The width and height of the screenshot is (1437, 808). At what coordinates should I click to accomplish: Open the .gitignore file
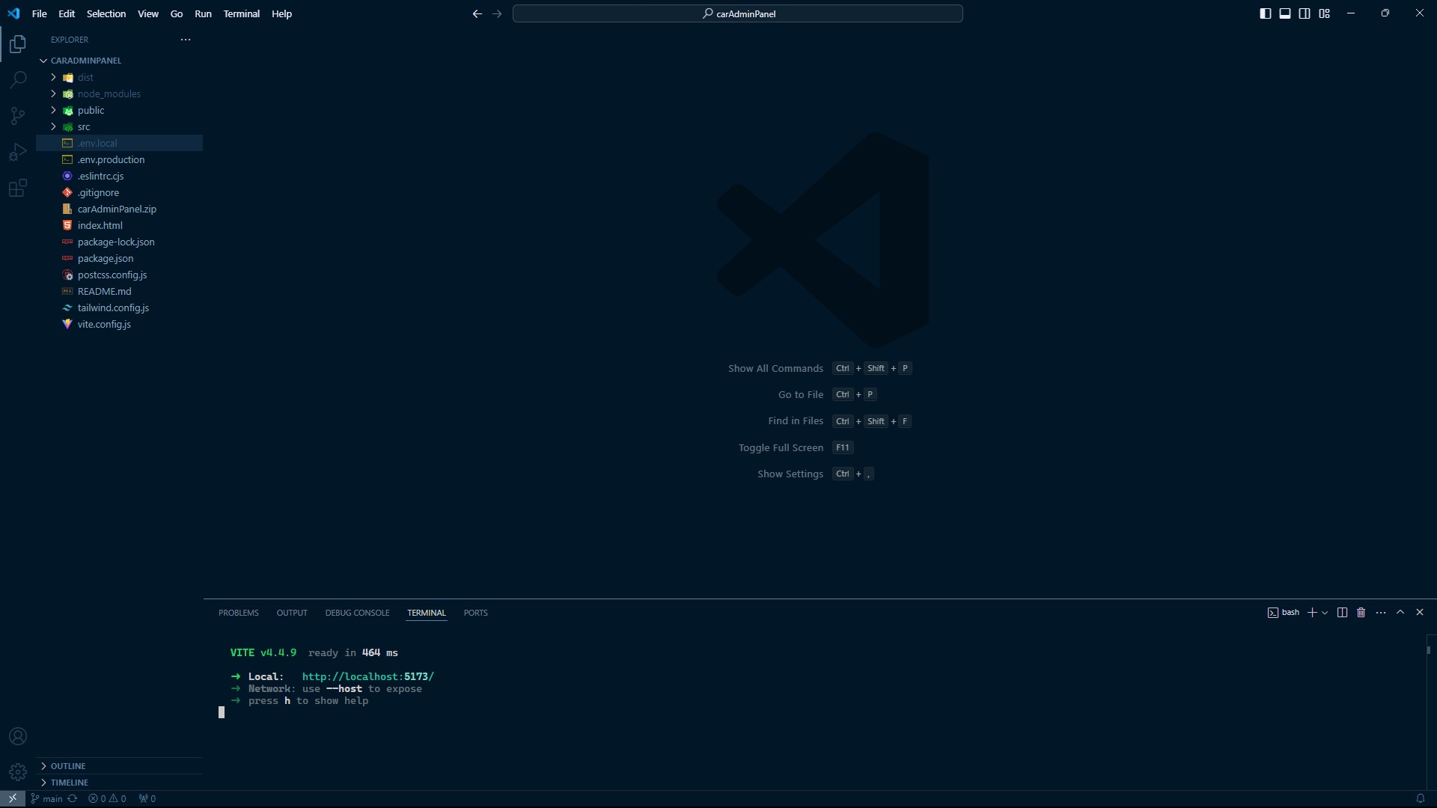click(120, 192)
